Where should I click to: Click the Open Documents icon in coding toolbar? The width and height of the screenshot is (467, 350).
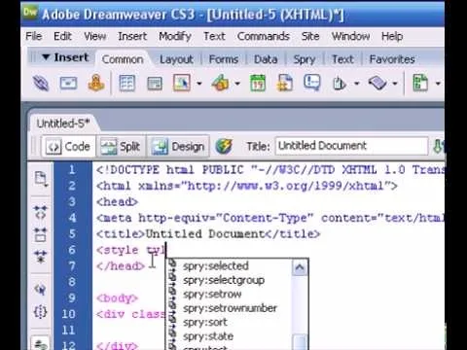[x=41, y=179]
